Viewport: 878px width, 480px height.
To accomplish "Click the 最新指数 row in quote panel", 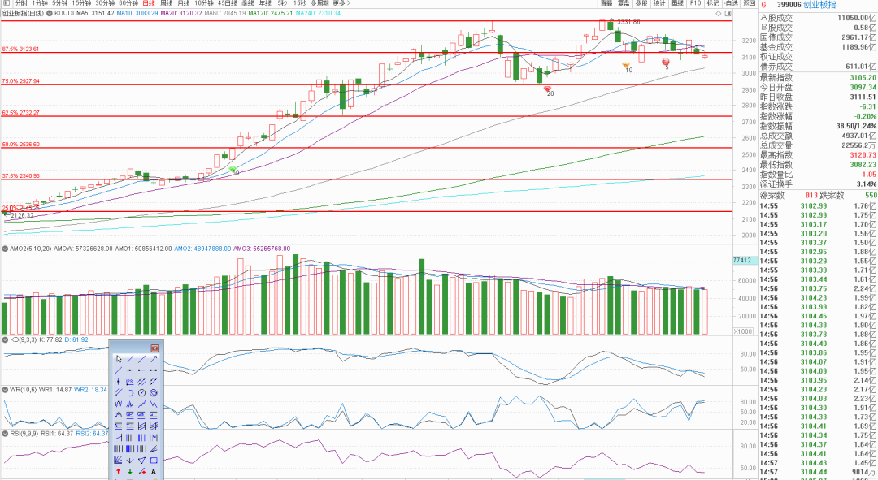I will point(818,77).
